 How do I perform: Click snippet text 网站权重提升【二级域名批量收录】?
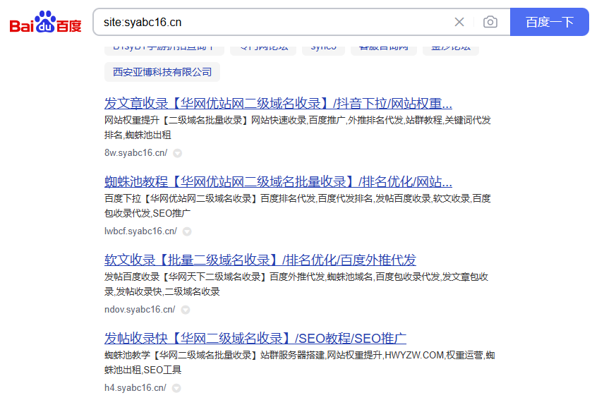(x=176, y=121)
